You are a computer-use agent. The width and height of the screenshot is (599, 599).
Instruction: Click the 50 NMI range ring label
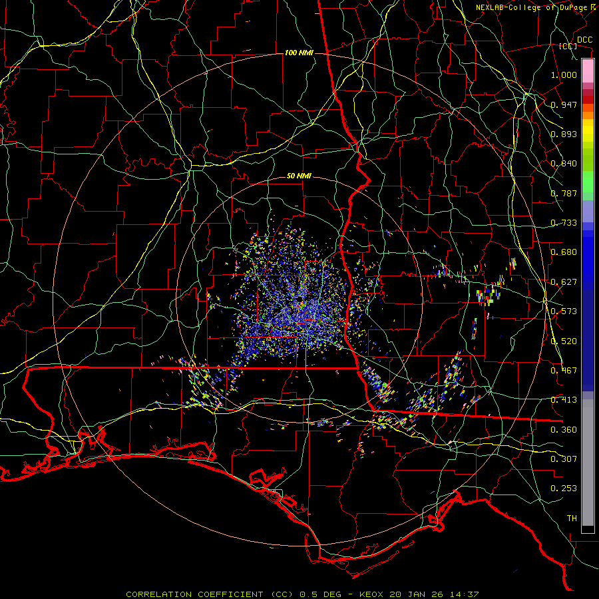pos(299,176)
